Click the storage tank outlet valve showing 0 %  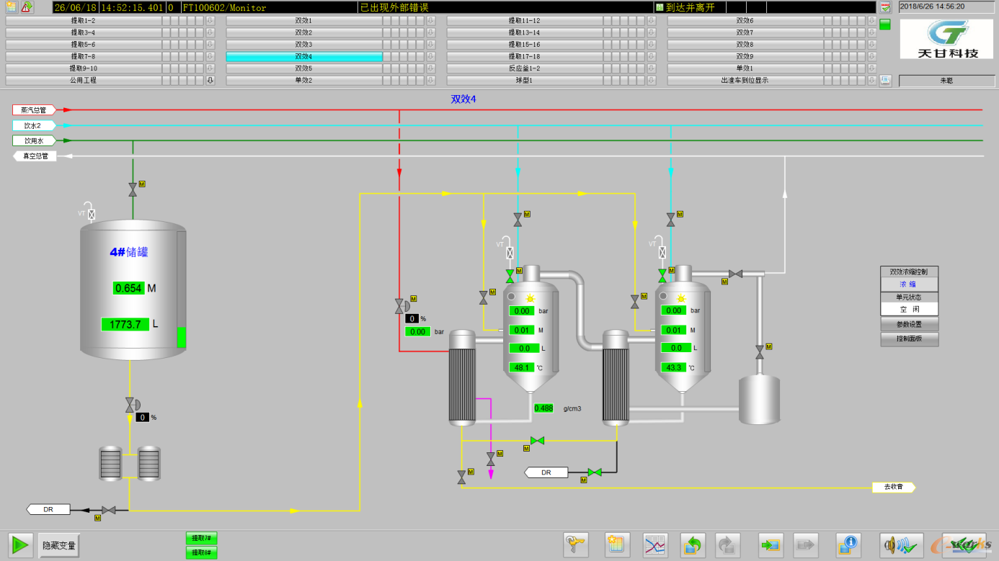[132, 405]
